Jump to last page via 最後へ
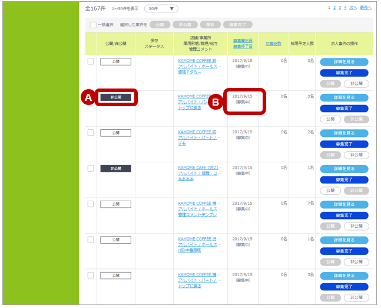 [366, 8]
